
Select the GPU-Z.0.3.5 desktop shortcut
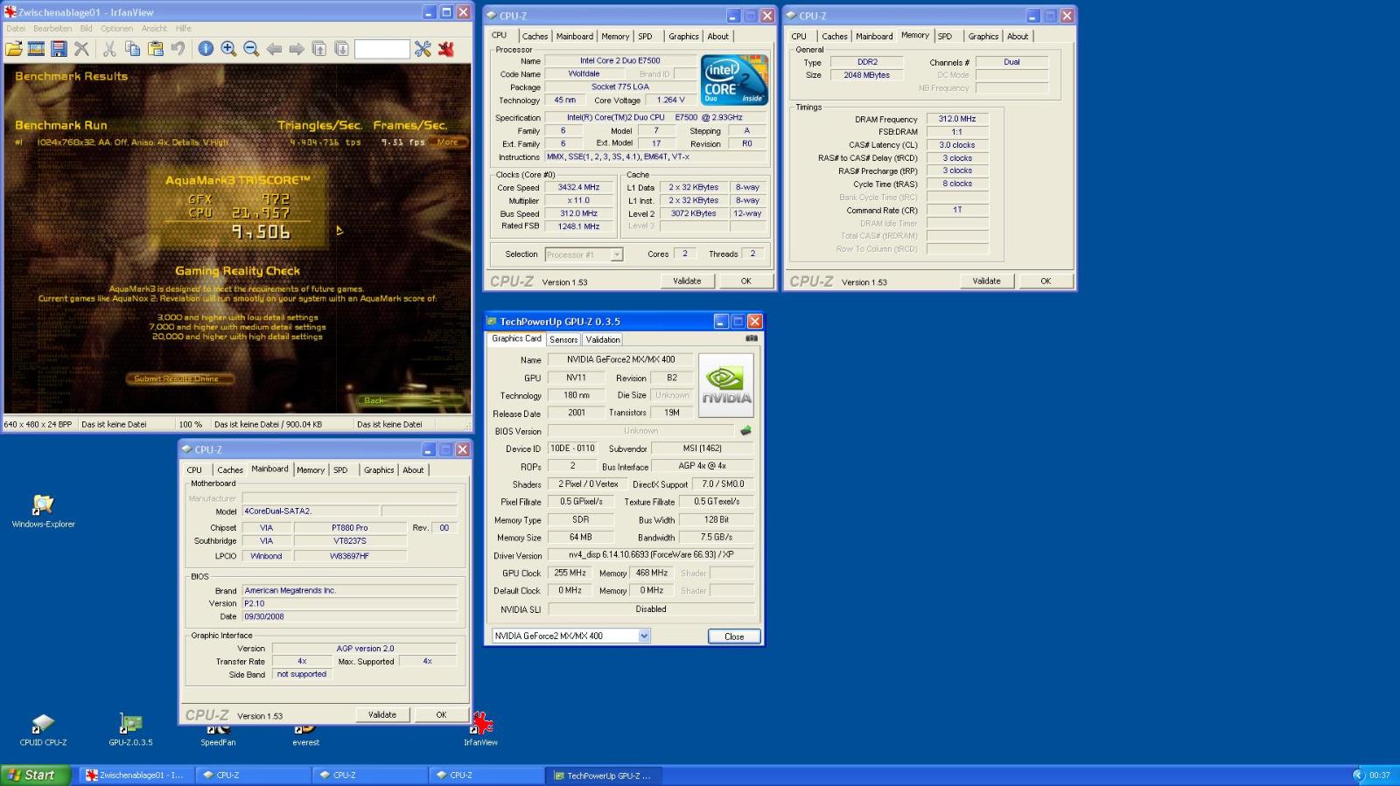coord(130,729)
